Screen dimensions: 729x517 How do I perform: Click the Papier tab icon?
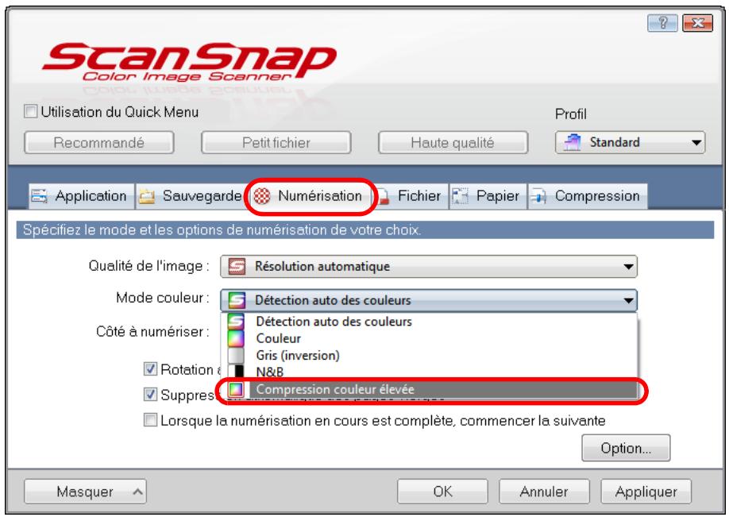pos(461,195)
